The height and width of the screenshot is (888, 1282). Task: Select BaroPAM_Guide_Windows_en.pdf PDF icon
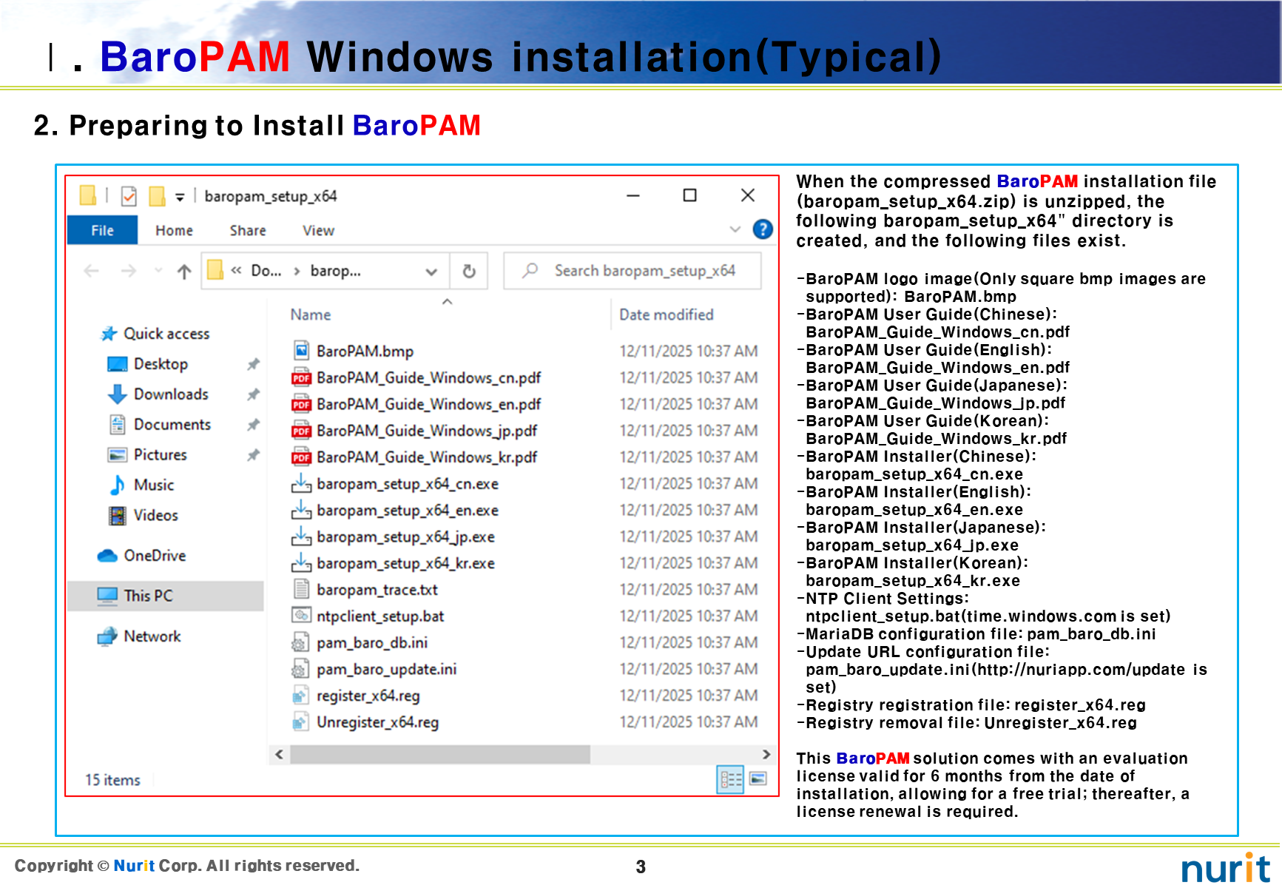tap(301, 404)
